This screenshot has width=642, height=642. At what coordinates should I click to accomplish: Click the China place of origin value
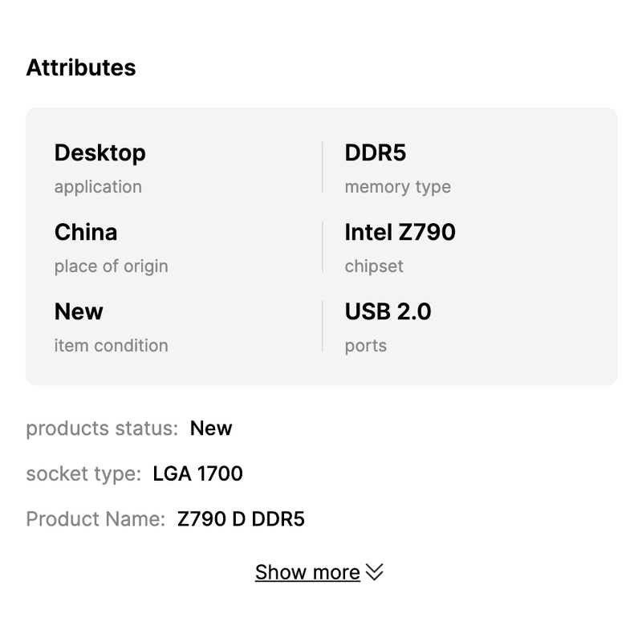pyautogui.click(x=86, y=232)
